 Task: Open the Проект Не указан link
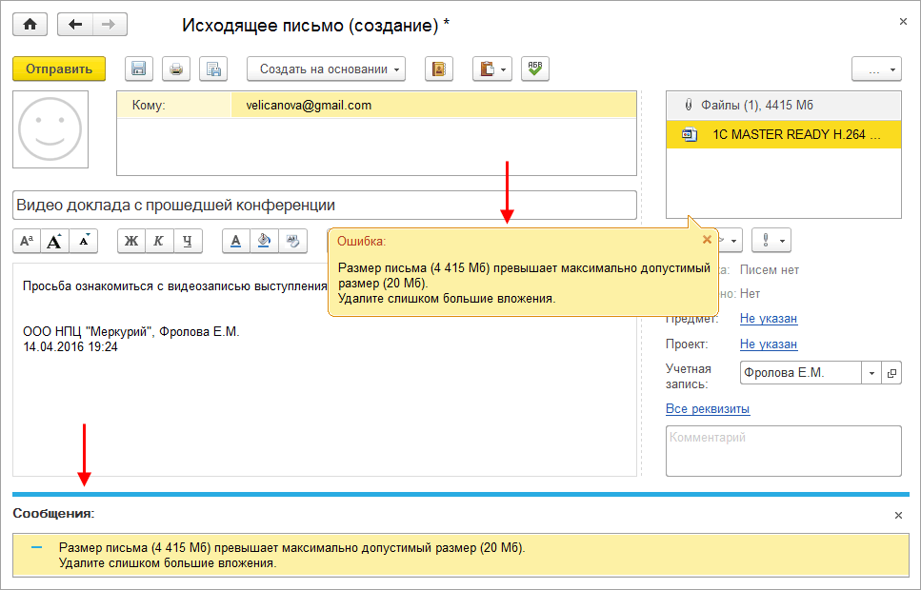point(769,344)
